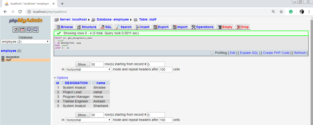Screen dimensions: 313x125
Task: Select the staff table in sidebar
Action: 8,60
